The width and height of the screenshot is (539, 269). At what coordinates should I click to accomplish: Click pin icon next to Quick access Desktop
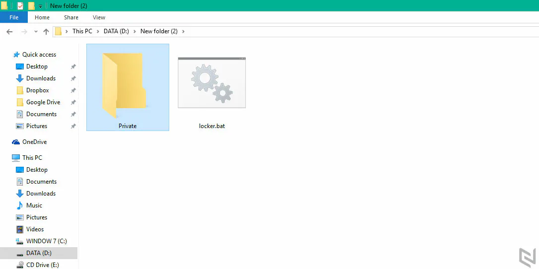[73, 67]
